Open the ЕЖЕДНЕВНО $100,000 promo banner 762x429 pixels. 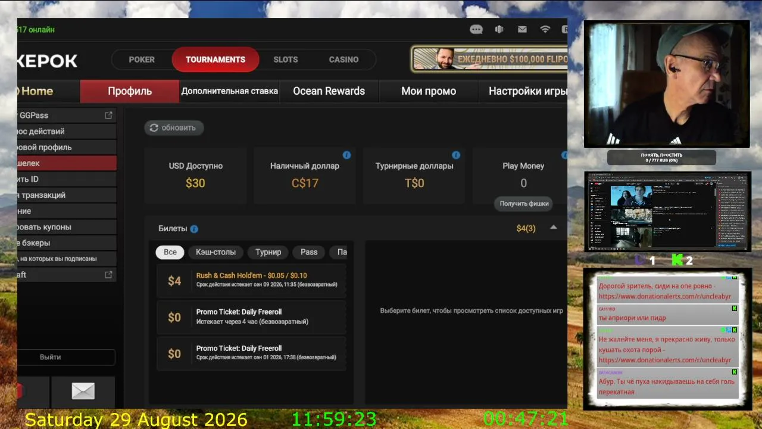tap(489, 59)
